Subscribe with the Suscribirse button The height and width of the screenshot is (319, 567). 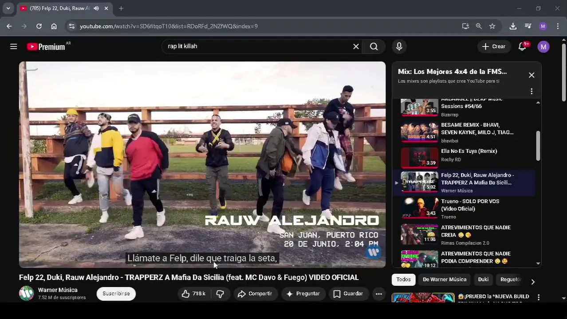[116, 294]
